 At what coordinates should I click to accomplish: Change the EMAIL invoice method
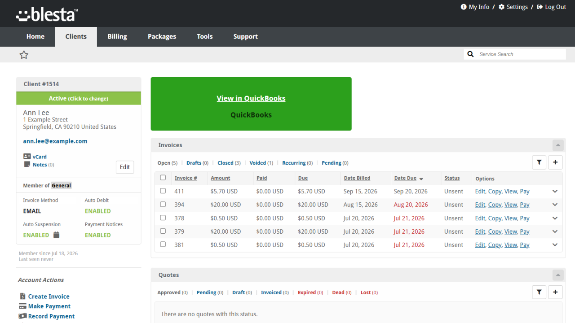click(32, 211)
